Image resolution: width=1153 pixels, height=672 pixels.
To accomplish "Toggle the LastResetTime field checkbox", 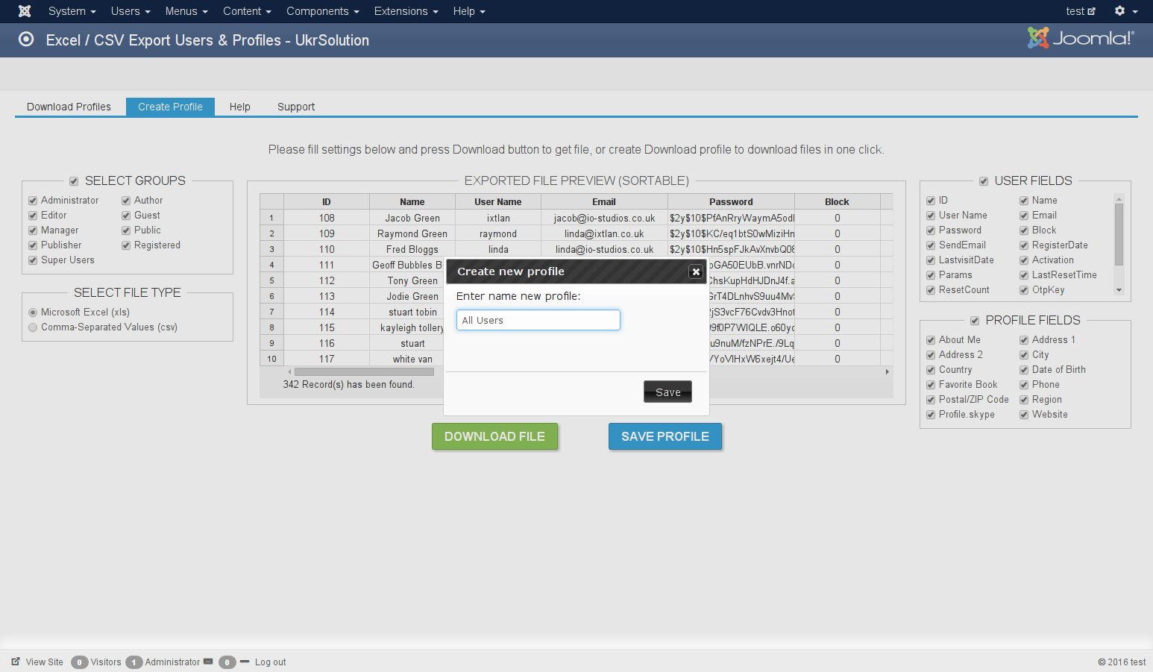I will coord(1024,275).
